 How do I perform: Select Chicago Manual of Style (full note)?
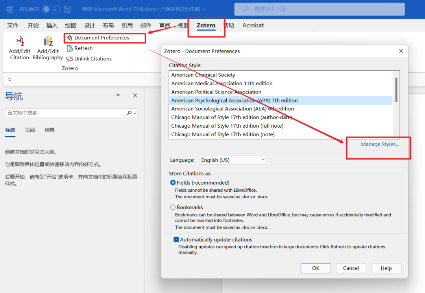pyautogui.click(x=281, y=126)
